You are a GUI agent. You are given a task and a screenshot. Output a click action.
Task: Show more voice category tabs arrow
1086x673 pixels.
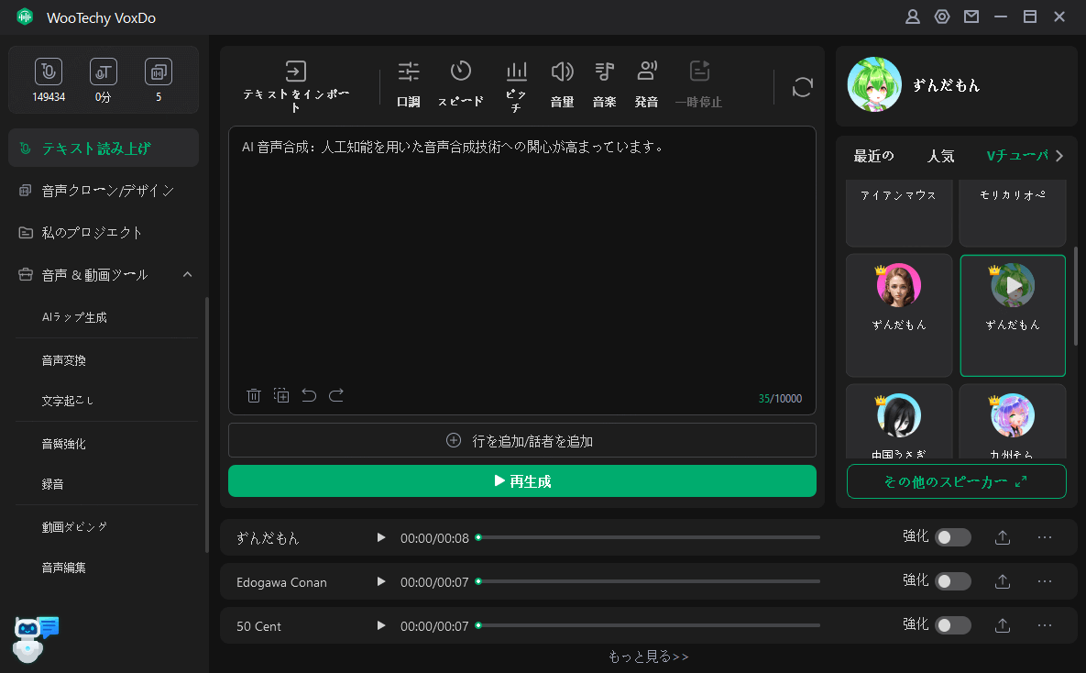(x=1059, y=156)
